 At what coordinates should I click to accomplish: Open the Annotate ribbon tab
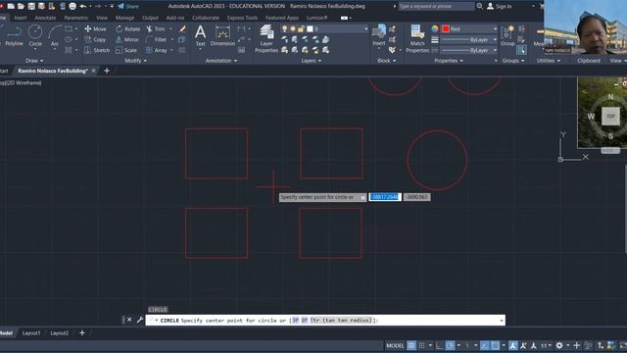pyautogui.click(x=45, y=18)
